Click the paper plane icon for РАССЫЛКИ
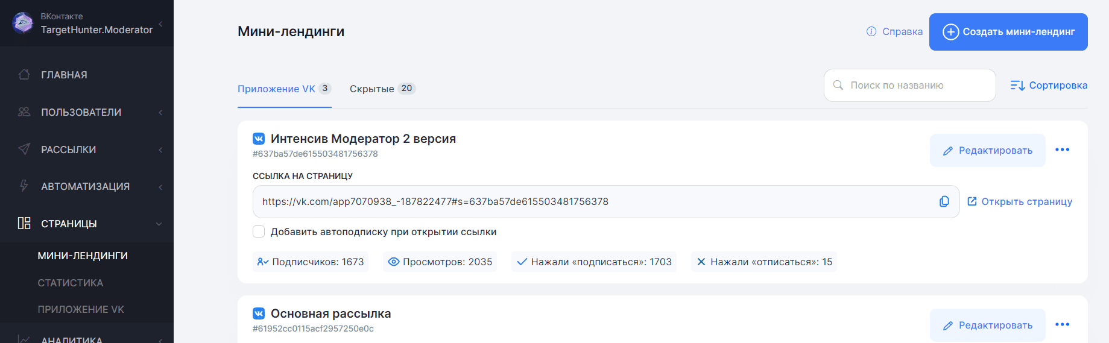Image resolution: width=1109 pixels, height=343 pixels. click(x=24, y=149)
